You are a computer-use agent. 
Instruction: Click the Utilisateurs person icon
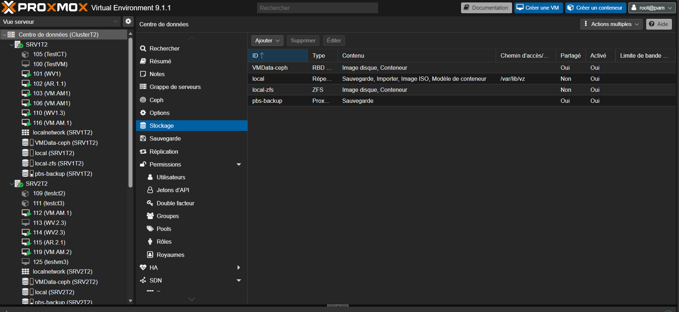150,177
